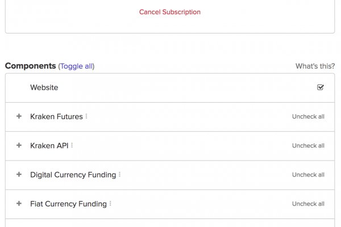Select the Kraken API component name
This screenshot has height=227, width=341.
click(49, 145)
